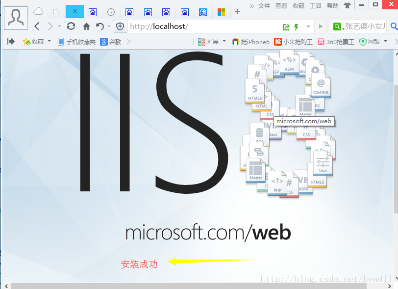Viewport: 398px width, 289px height.
Task: Open the 查看 menu
Action: coord(281,5)
